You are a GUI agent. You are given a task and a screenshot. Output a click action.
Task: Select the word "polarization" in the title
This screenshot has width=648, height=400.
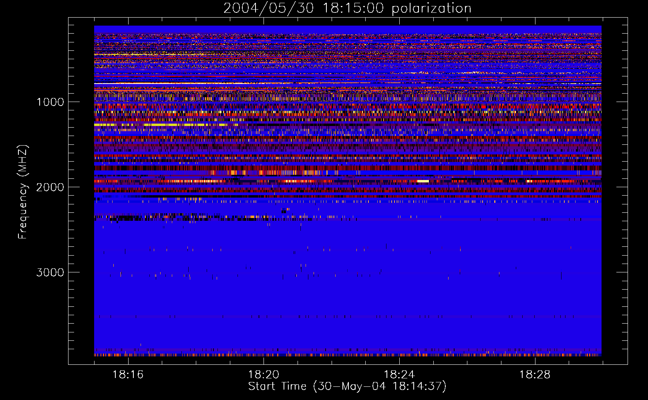click(431, 8)
